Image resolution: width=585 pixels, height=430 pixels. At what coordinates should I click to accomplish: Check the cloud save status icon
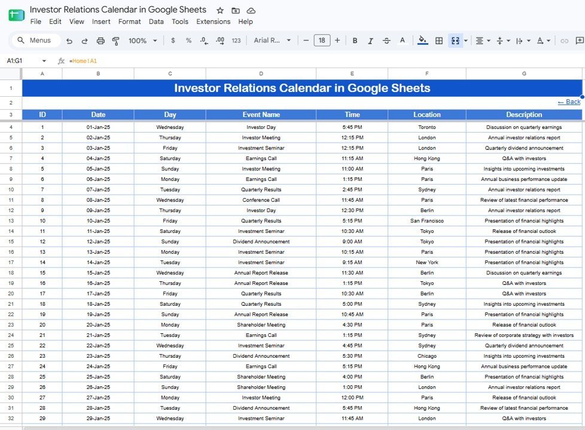click(251, 10)
